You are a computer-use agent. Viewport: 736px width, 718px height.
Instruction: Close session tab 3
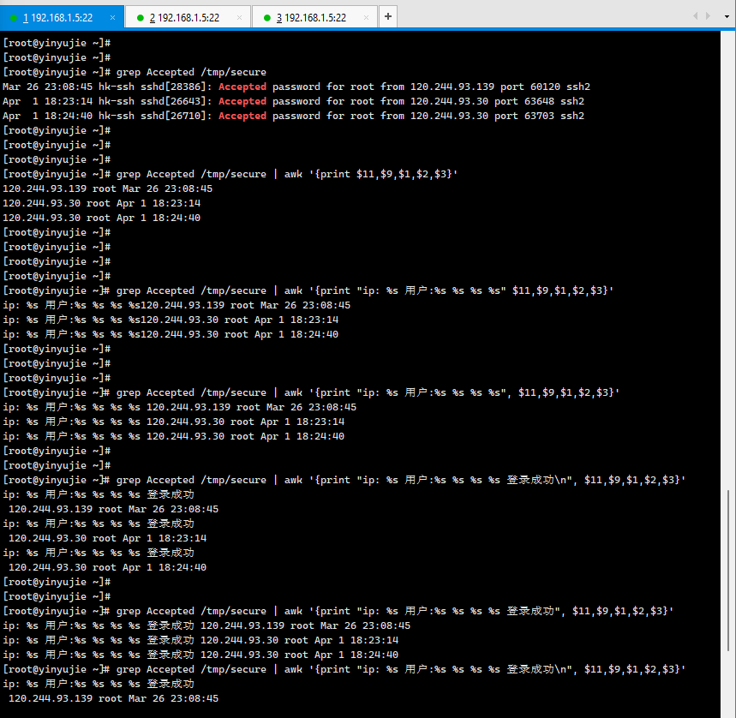[366, 17]
